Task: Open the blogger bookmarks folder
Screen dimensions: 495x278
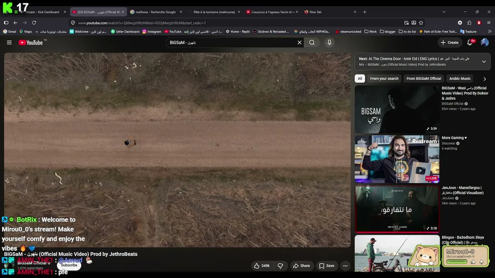Action: 387,32
